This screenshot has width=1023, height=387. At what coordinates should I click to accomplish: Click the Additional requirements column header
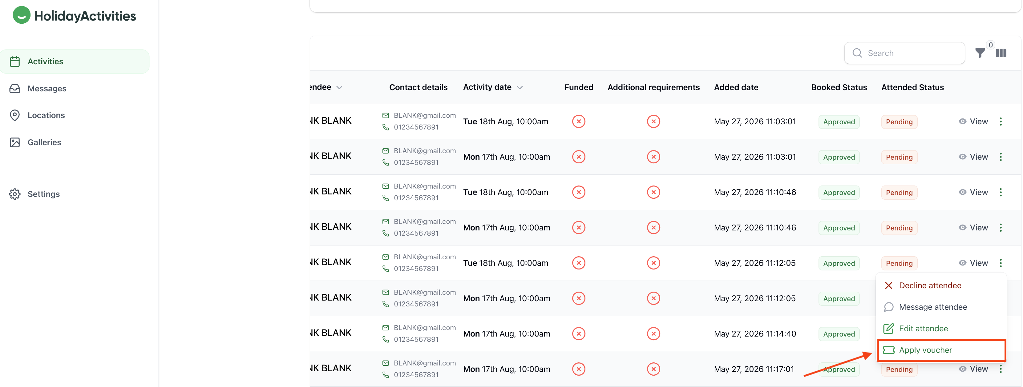653,87
